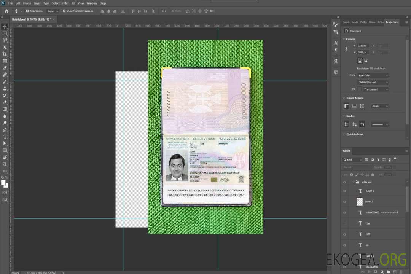Screen dimensions: 411x274
Task: Toggle the layer filtering on/off switch
Action: [395, 159]
